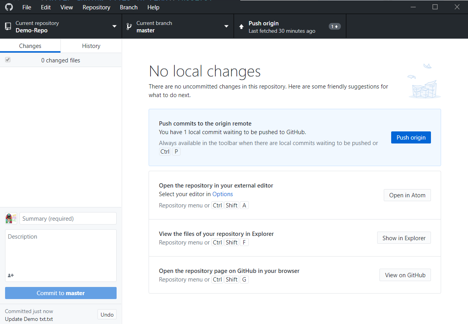Click the 1 commit ahead badge
Image resolution: width=468 pixels, height=324 pixels.
[x=335, y=27]
